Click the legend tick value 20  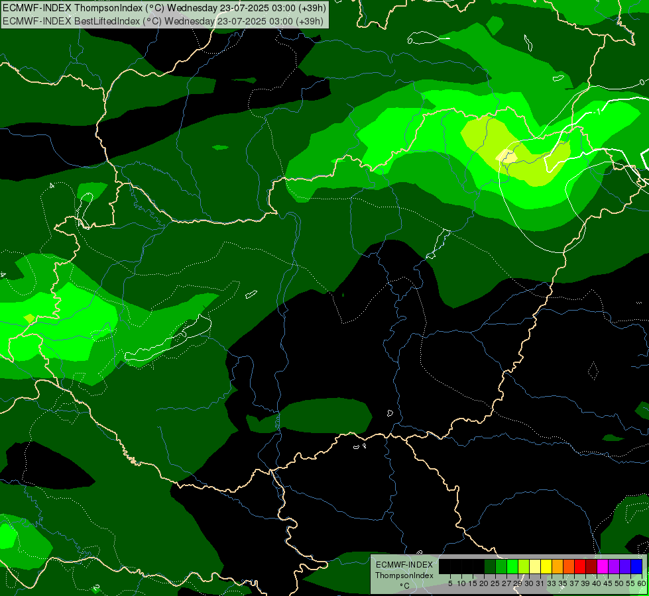tap(485, 583)
